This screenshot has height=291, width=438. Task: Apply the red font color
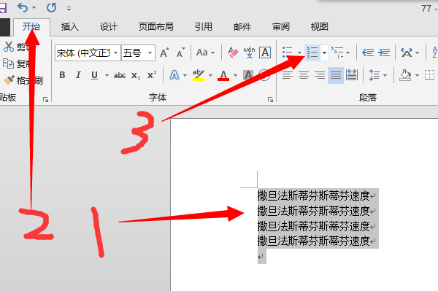point(223,75)
